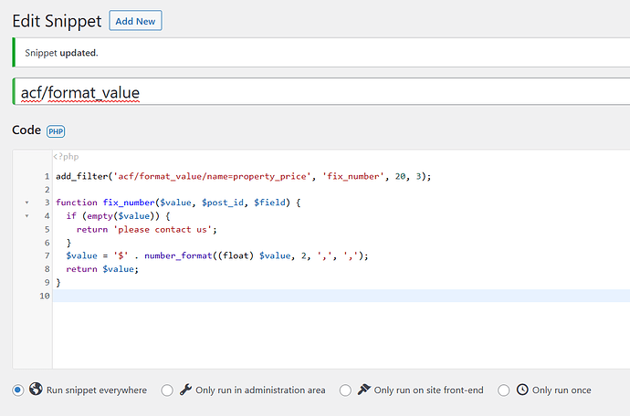Click empty($value) condition on line 4
The width and height of the screenshot is (630, 416).
click(x=123, y=216)
